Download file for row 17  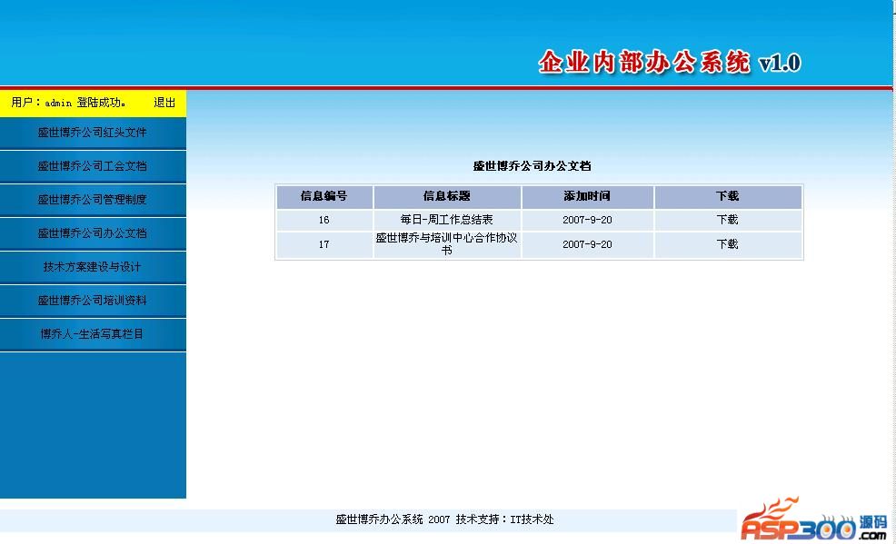click(x=727, y=244)
